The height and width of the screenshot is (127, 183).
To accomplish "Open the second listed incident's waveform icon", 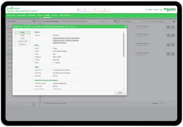I will tap(173, 35).
